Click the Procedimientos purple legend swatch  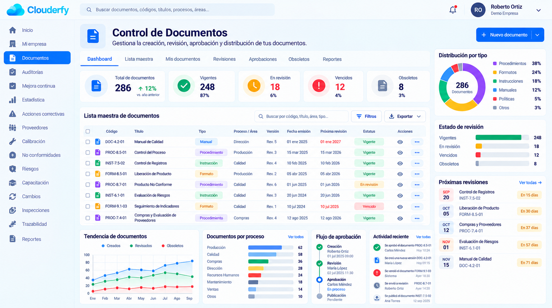click(495, 63)
